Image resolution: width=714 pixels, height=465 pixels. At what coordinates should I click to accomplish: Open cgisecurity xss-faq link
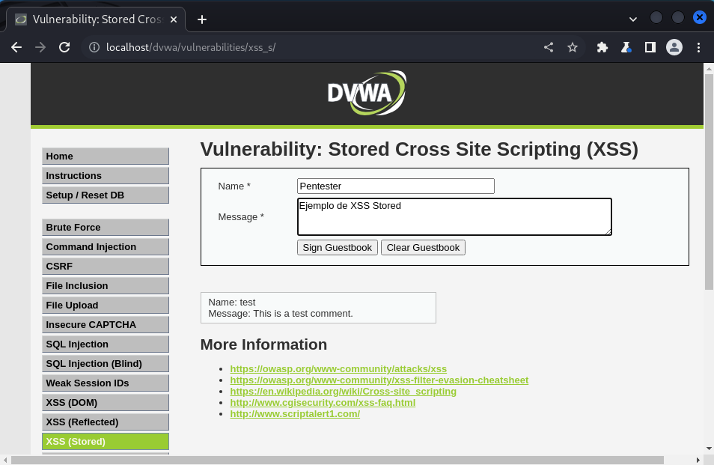323,403
